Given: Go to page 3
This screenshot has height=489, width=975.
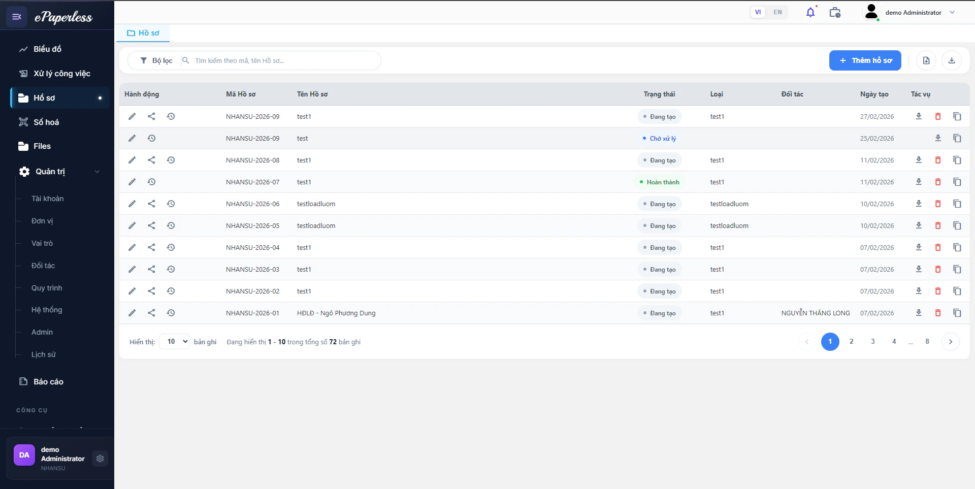Looking at the screenshot, I should pyautogui.click(x=873, y=342).
